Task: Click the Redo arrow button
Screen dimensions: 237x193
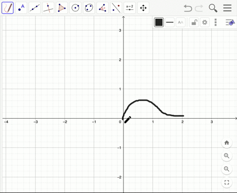Action: (x=199, y=8)
